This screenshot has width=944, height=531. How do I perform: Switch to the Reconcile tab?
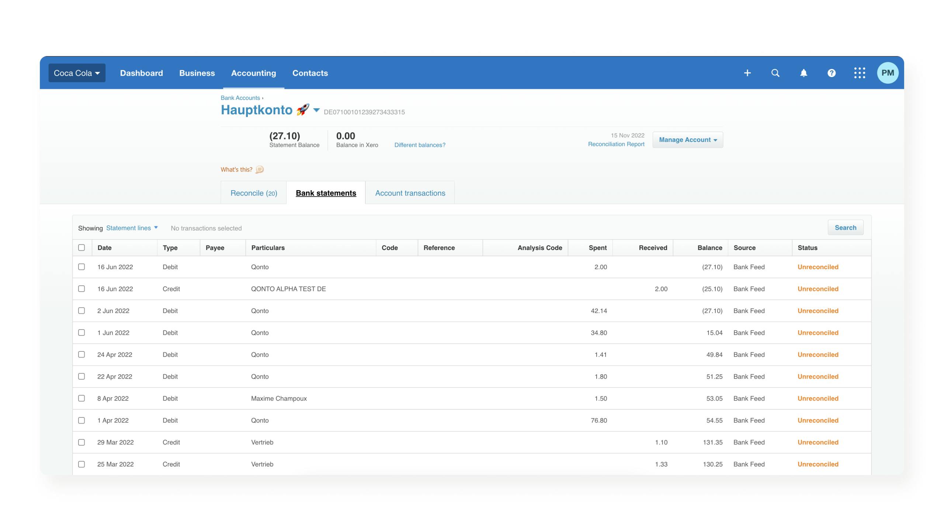click(x=253, y=192)
